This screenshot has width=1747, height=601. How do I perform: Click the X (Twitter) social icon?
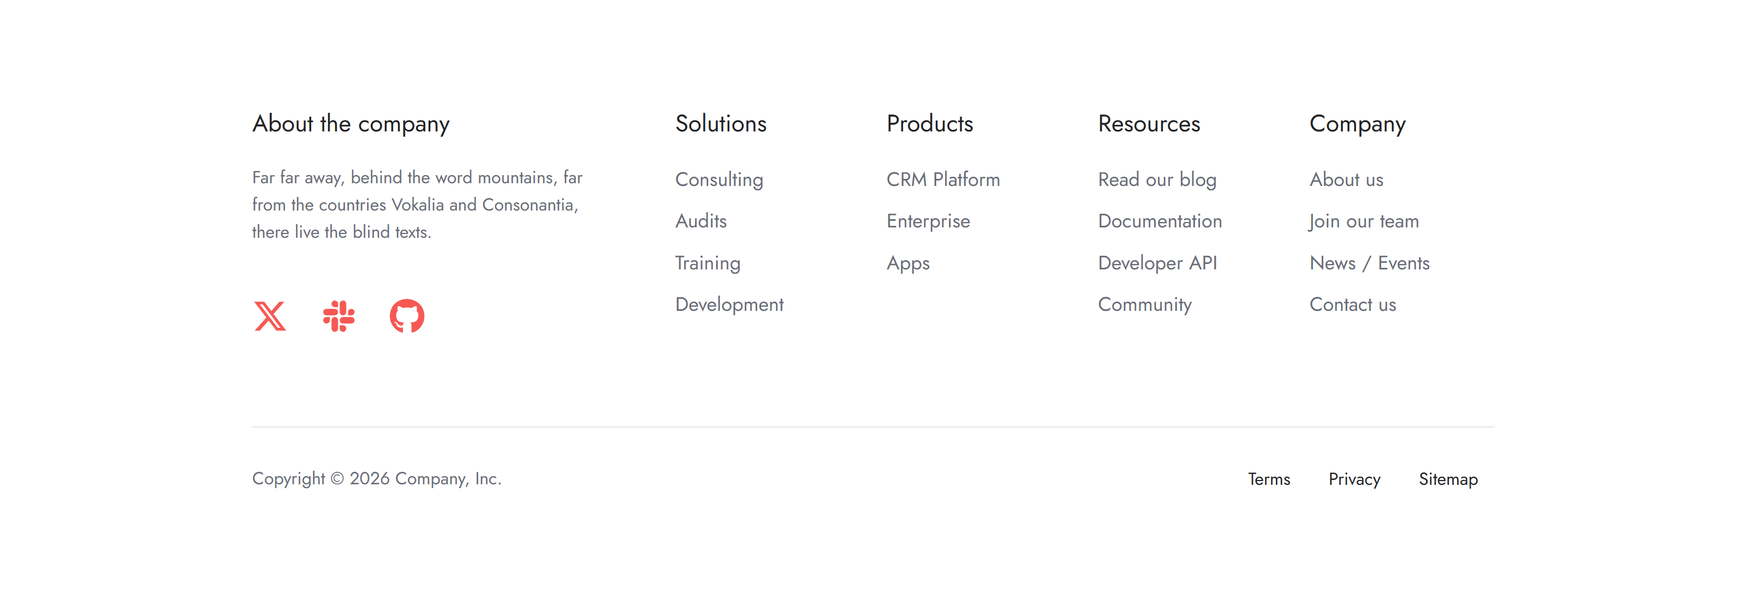pos(270,316)
